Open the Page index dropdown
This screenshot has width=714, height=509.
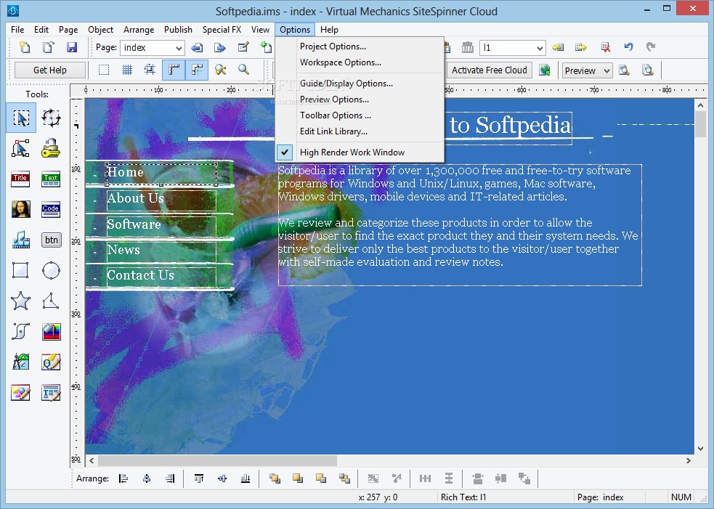[x=152, y=48]
